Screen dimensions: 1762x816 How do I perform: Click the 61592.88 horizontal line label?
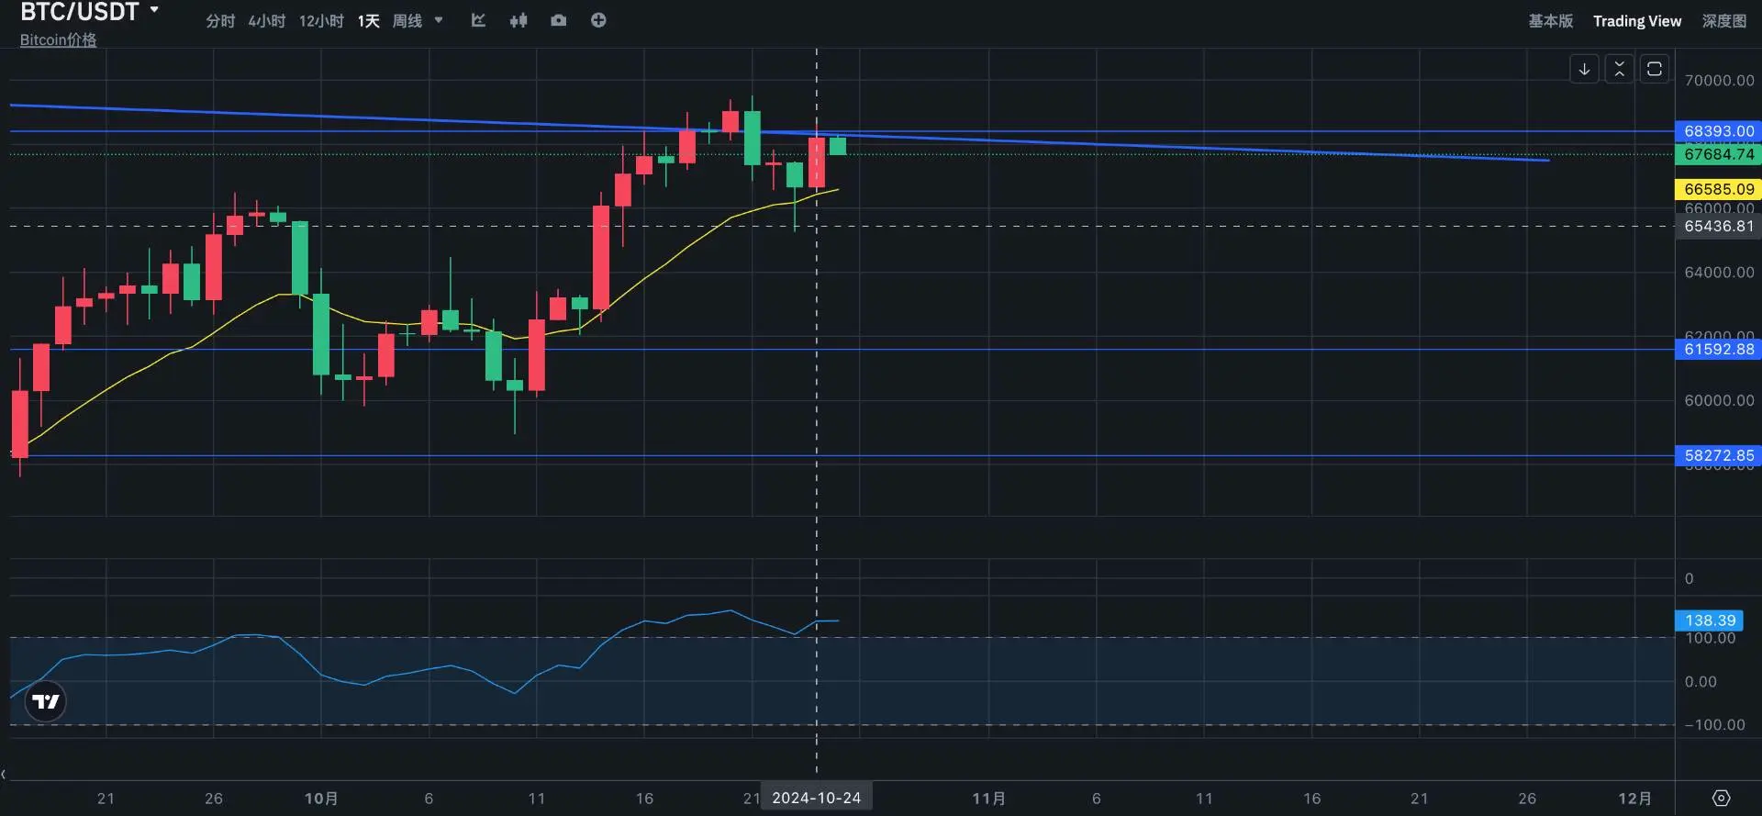1719,349
